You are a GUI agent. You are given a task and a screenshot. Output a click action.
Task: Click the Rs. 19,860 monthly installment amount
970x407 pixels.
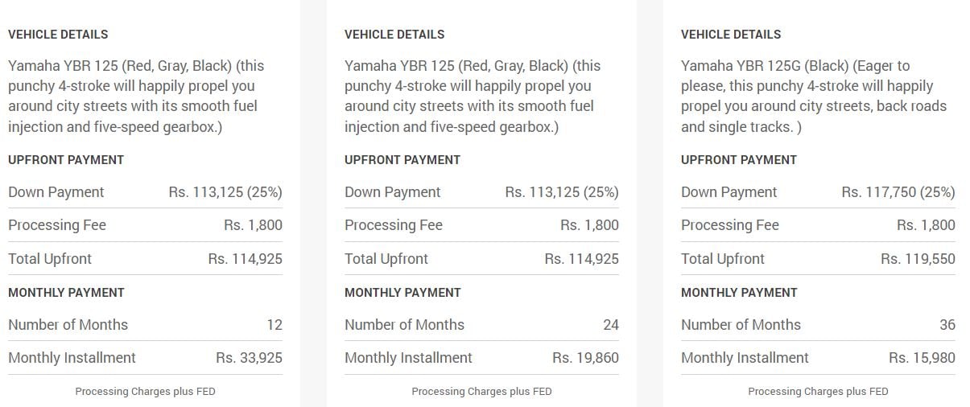tap(585, 358)
